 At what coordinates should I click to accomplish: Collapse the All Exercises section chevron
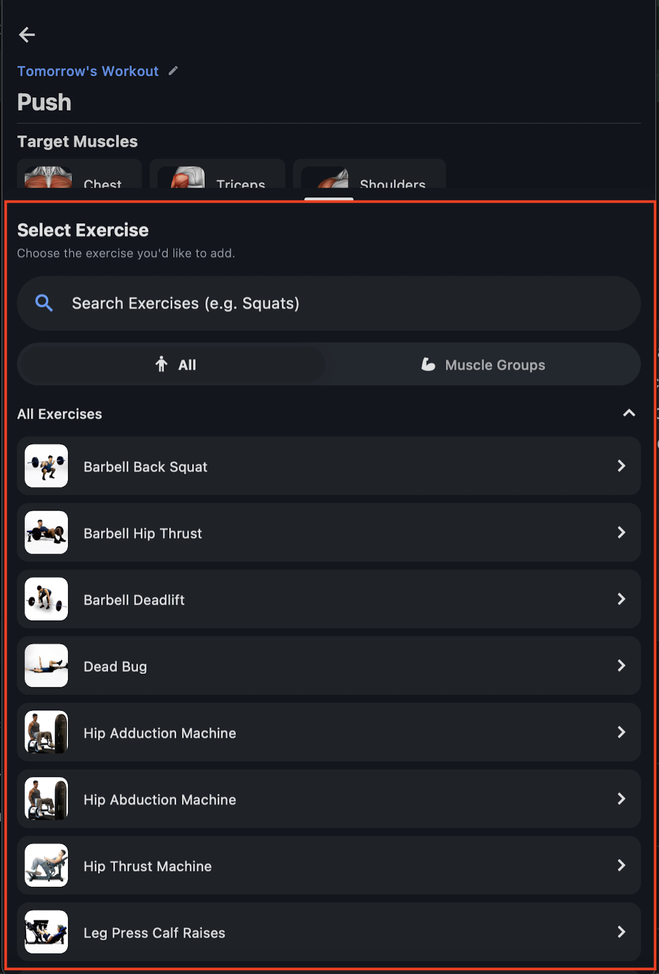coord(629,413)
